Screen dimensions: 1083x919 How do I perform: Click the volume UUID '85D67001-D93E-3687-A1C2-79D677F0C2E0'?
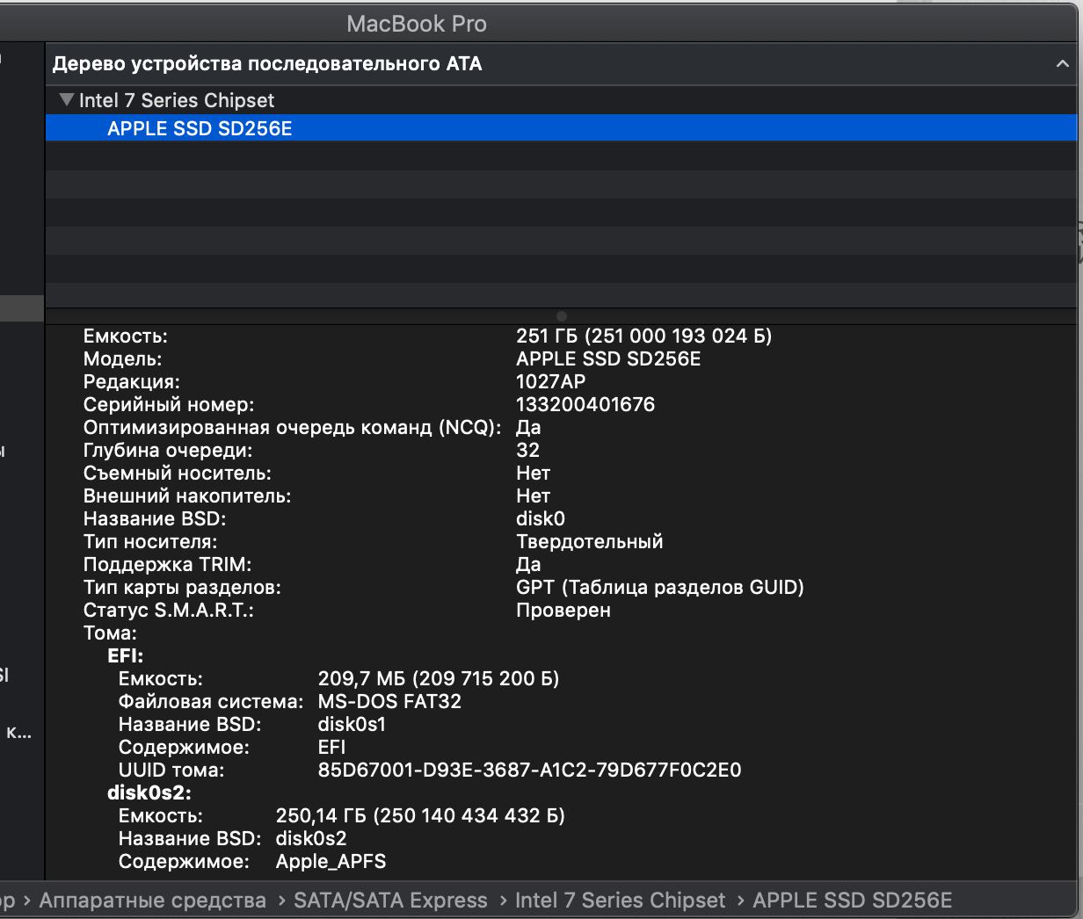(x=529, y=771)
